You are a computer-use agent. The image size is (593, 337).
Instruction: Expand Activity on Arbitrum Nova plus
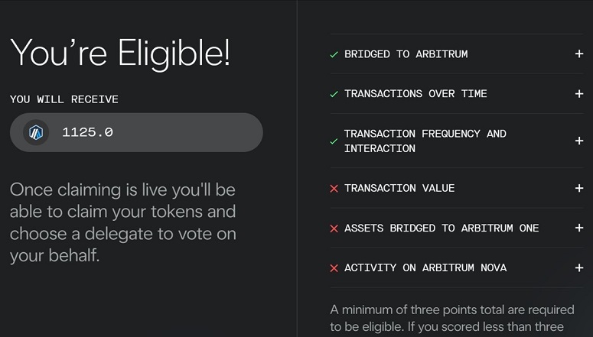tap(579, 268)
